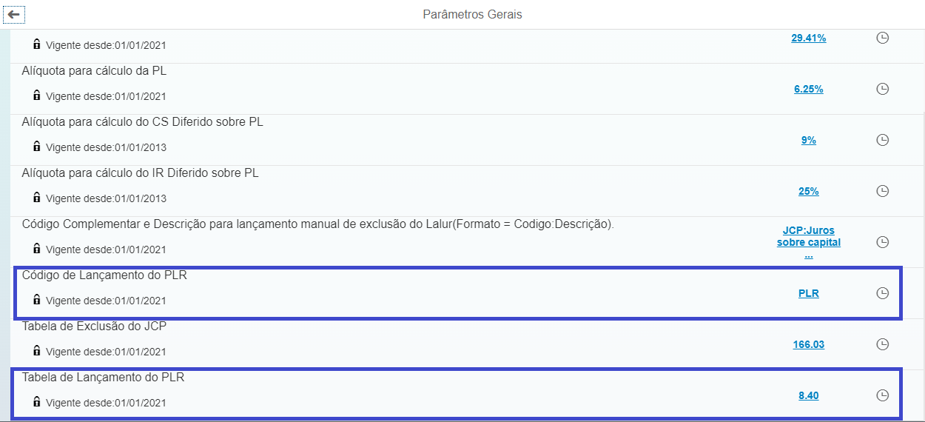The height and width of the screenshot is (422, 925).
Task: Open history clock for Código Complementar Lalur row
Action: tap(882, 242)
